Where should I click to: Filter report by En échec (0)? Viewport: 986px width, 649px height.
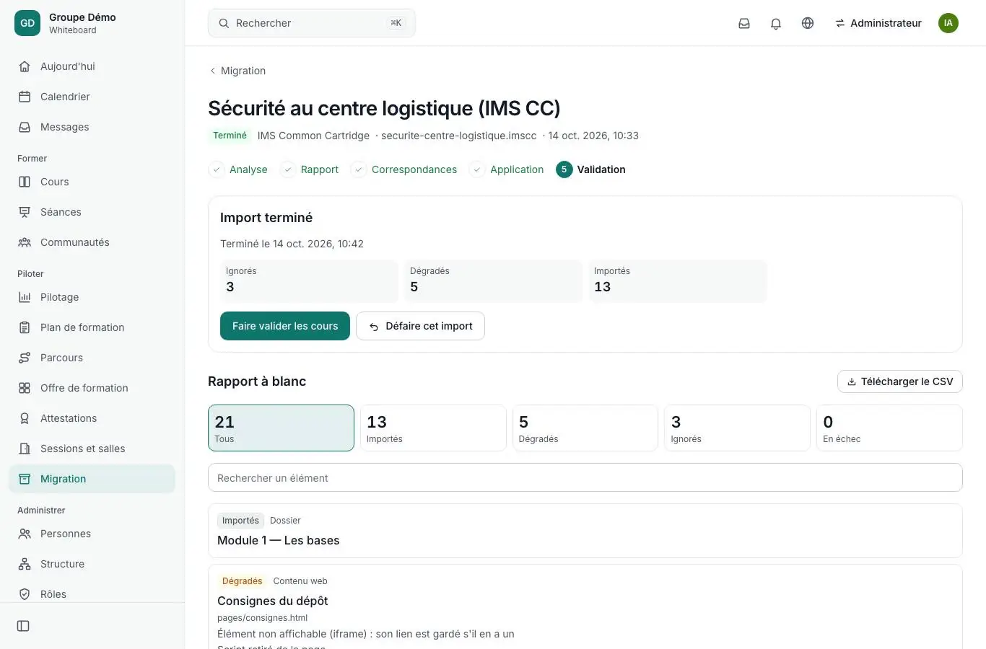click(x=889, y=428)
